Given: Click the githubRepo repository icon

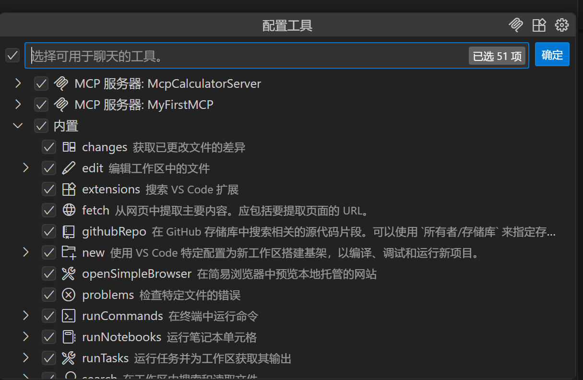Looking at the screenshot, I should [69, 232].
